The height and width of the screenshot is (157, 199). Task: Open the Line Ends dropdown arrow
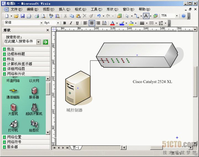click(166, 23)
